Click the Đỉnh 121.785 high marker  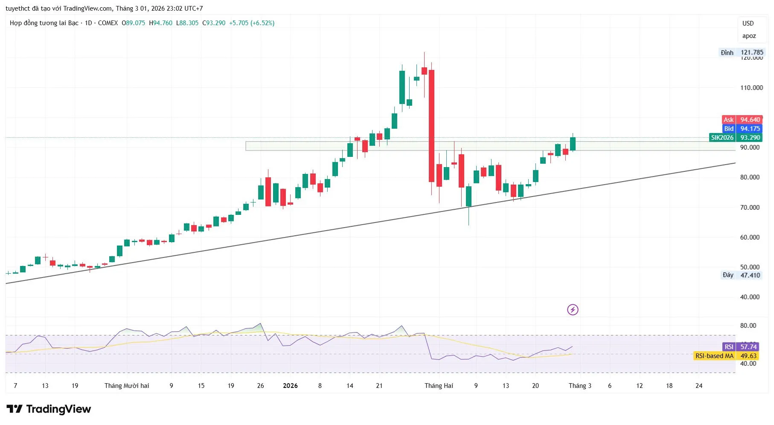[x=742, y=52]
